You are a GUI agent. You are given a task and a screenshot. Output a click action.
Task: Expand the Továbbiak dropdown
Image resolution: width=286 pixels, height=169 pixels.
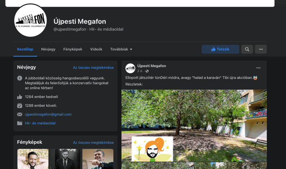121,49
